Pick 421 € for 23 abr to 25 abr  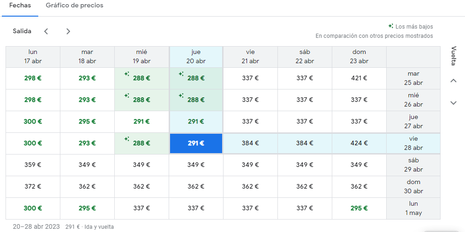(x=359, y=78)
